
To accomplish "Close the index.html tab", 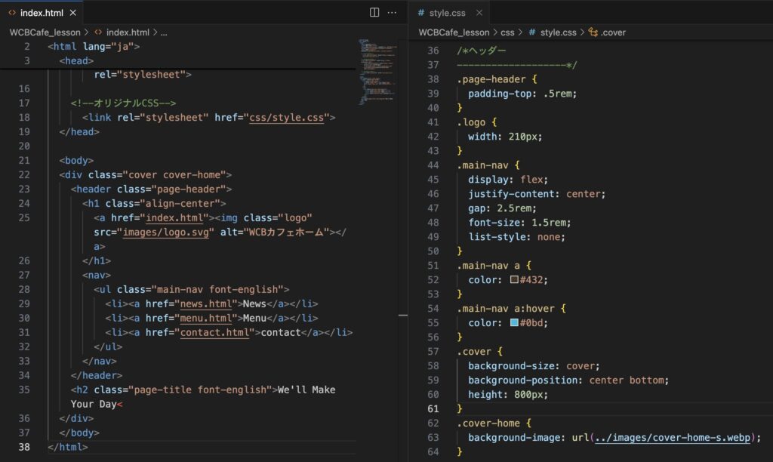I will point(71,13).
